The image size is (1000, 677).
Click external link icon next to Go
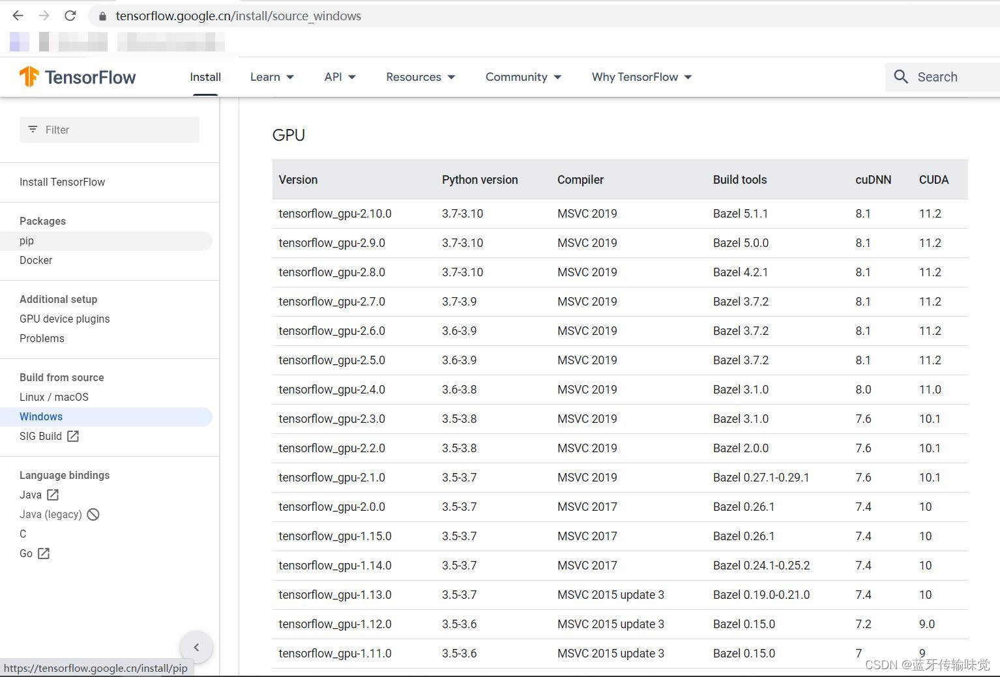pos(44,553)
